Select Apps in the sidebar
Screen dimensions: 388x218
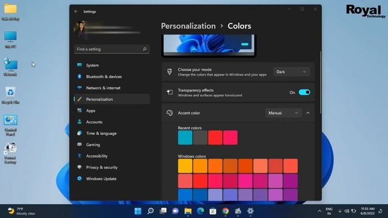click(x=112, y=110)
